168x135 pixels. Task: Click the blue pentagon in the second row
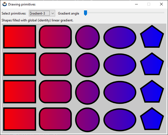pyautogui.click(x=151, y=65)
